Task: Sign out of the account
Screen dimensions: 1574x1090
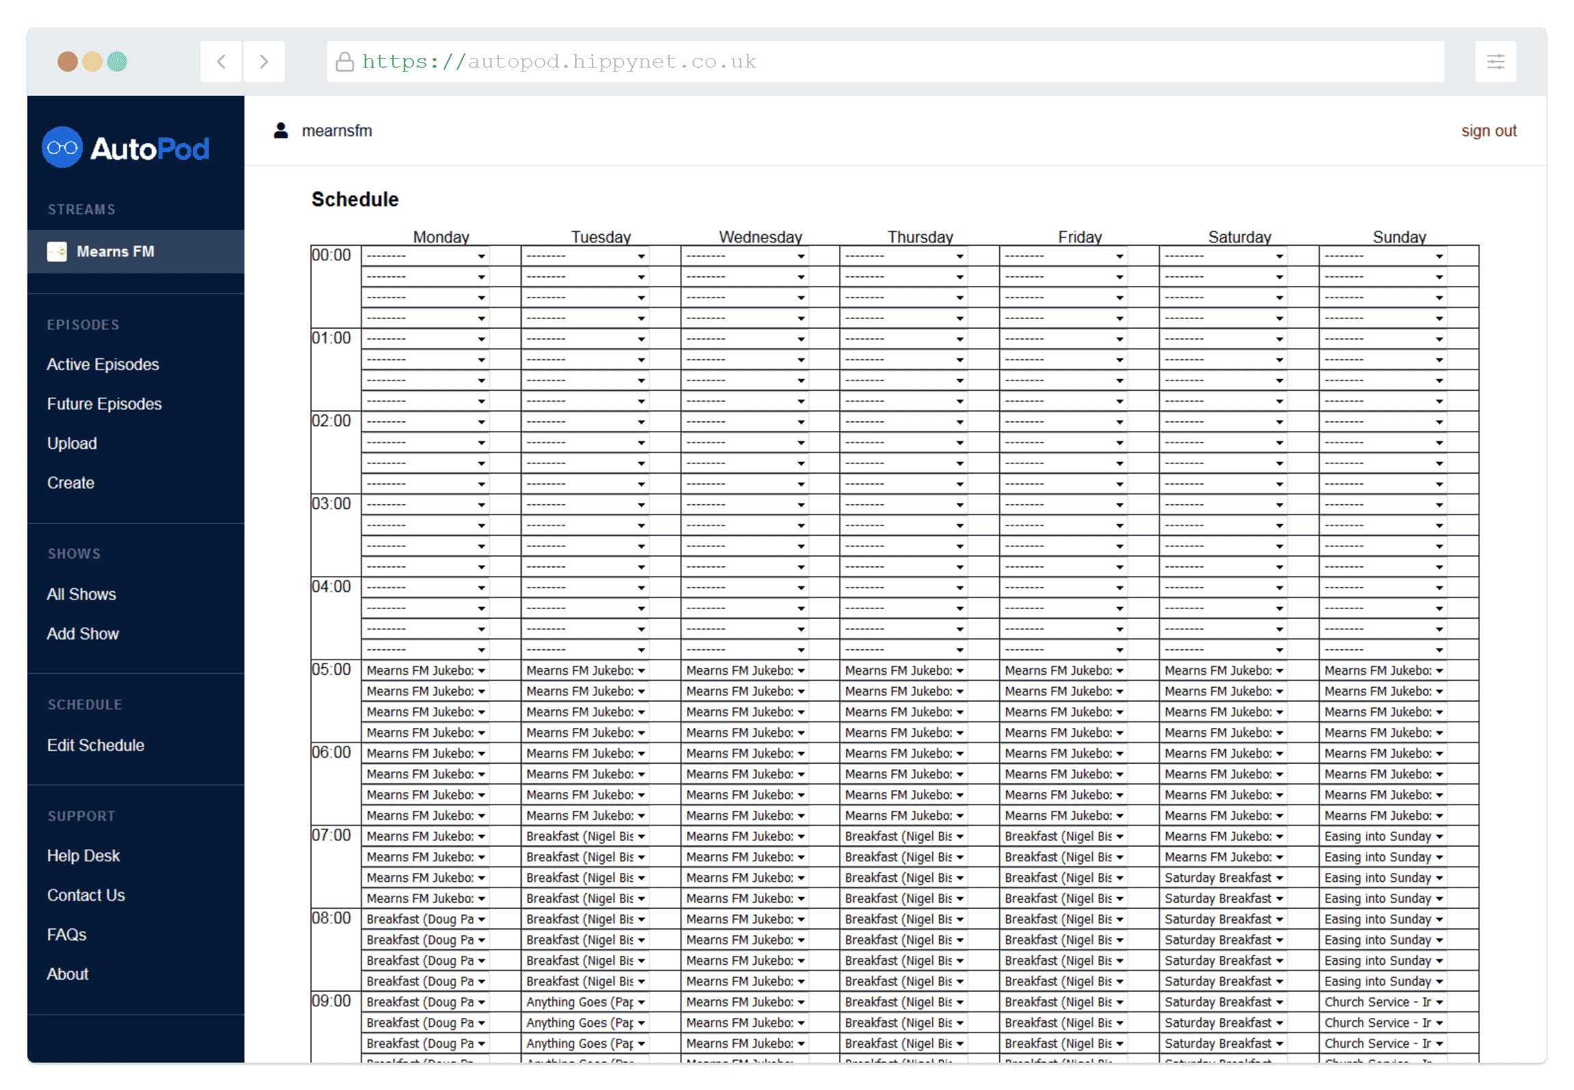Action: [1488, 131]
